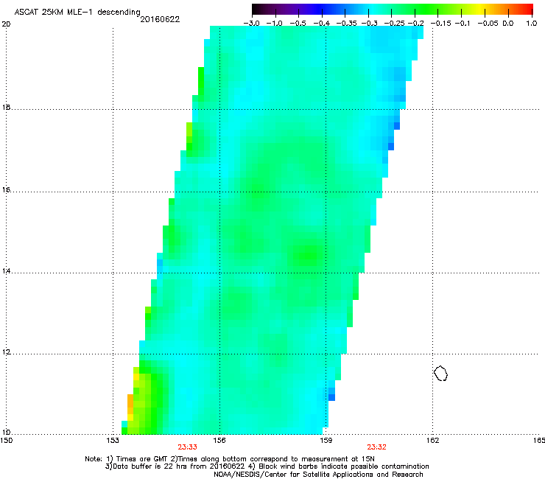This screenshot has height=479, width=545.
Task: Click the -0.5 colorbar tick label
Action: click(x=298, y=24)
